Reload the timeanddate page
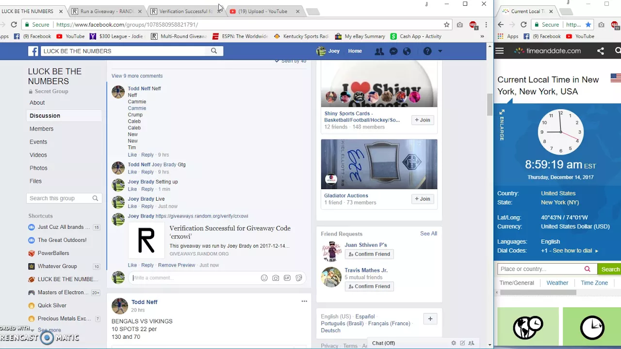Image resolution: width=621 pixels, height=349 pixels. [x=523, y=24]
